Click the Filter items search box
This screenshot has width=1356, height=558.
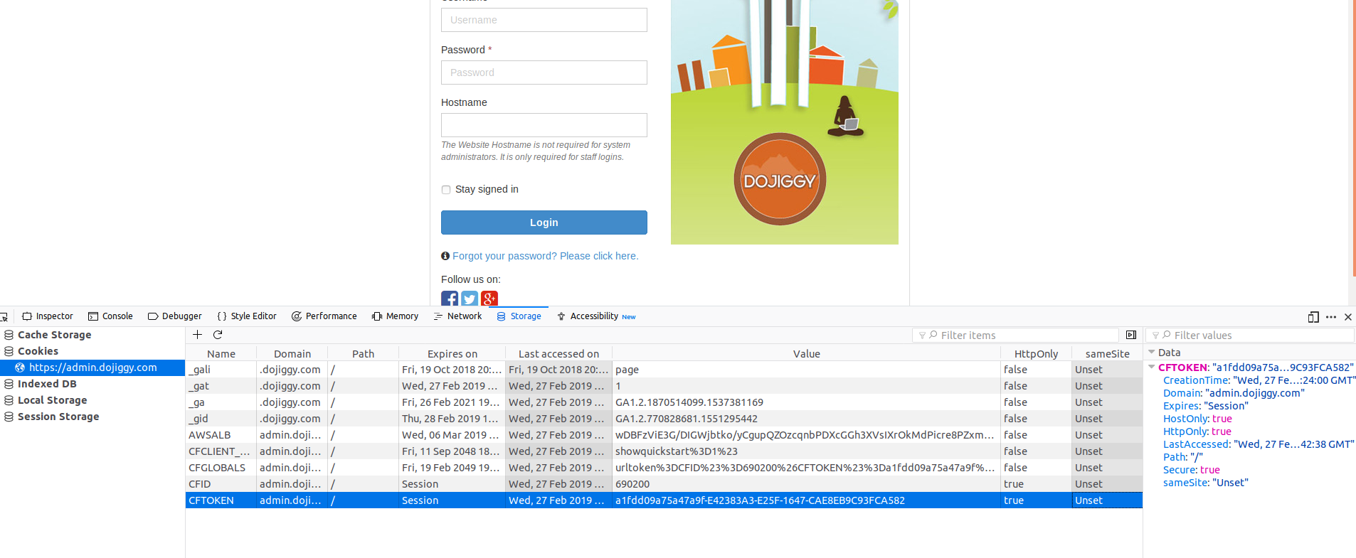1016,335
